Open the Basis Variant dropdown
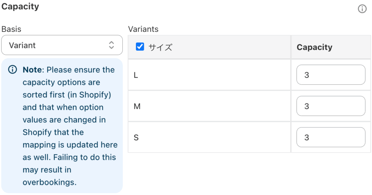 point(62,45)
